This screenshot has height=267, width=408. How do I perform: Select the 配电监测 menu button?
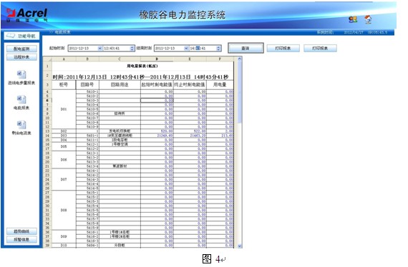click(21, 49)
